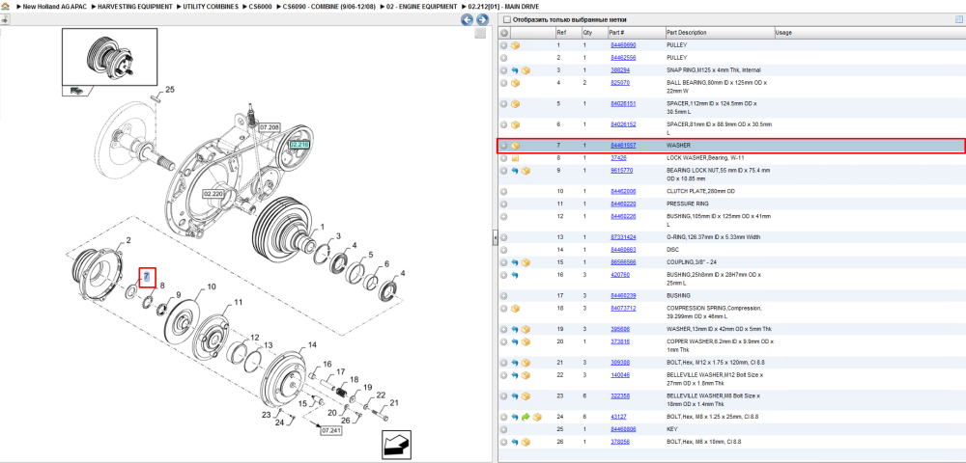966x463 pixels.
Task: Click the home icon in the breadcrumb
Action: pyautogui.click(x=4, y=6)
